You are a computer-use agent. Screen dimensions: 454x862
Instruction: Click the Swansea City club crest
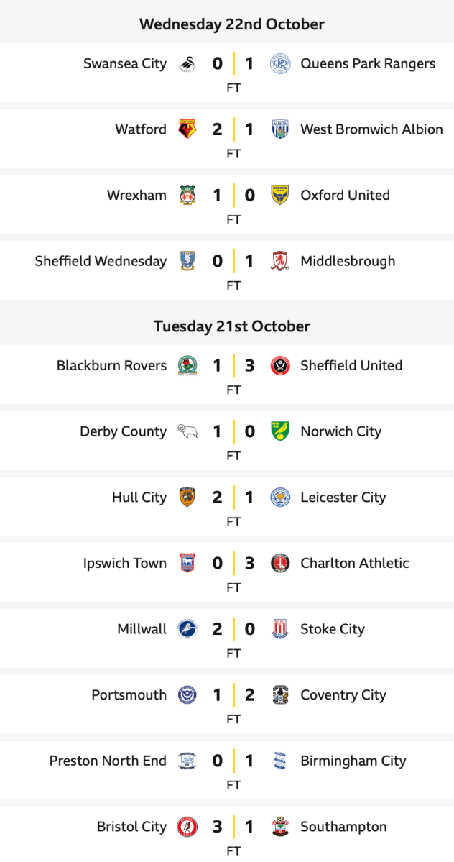(187, 64)
